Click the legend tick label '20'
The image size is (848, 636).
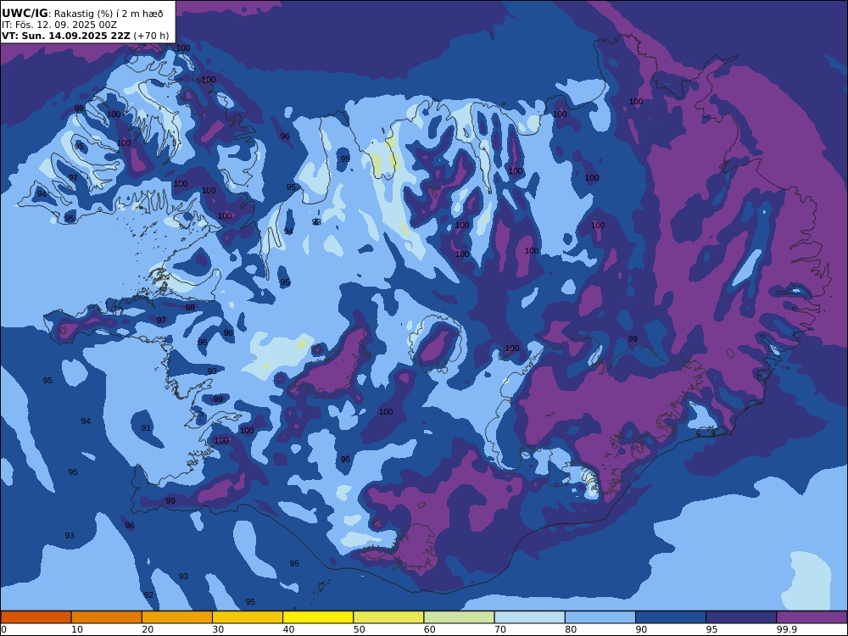148,629
